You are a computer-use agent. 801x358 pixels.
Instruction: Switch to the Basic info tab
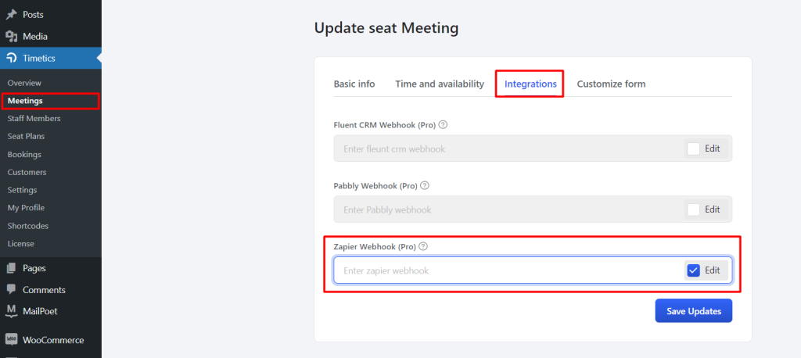pyautogui.click(x=354, y=84)
